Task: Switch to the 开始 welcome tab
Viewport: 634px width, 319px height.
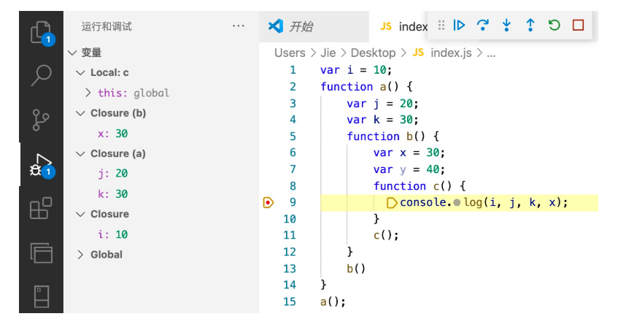Action: pos(314,26)
